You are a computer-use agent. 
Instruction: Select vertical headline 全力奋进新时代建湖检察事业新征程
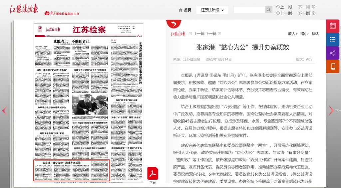click(x=141, y=63)
